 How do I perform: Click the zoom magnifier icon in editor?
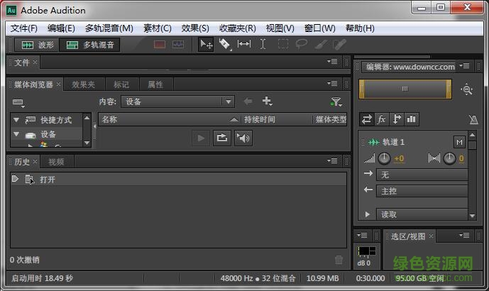pos(466,89)
